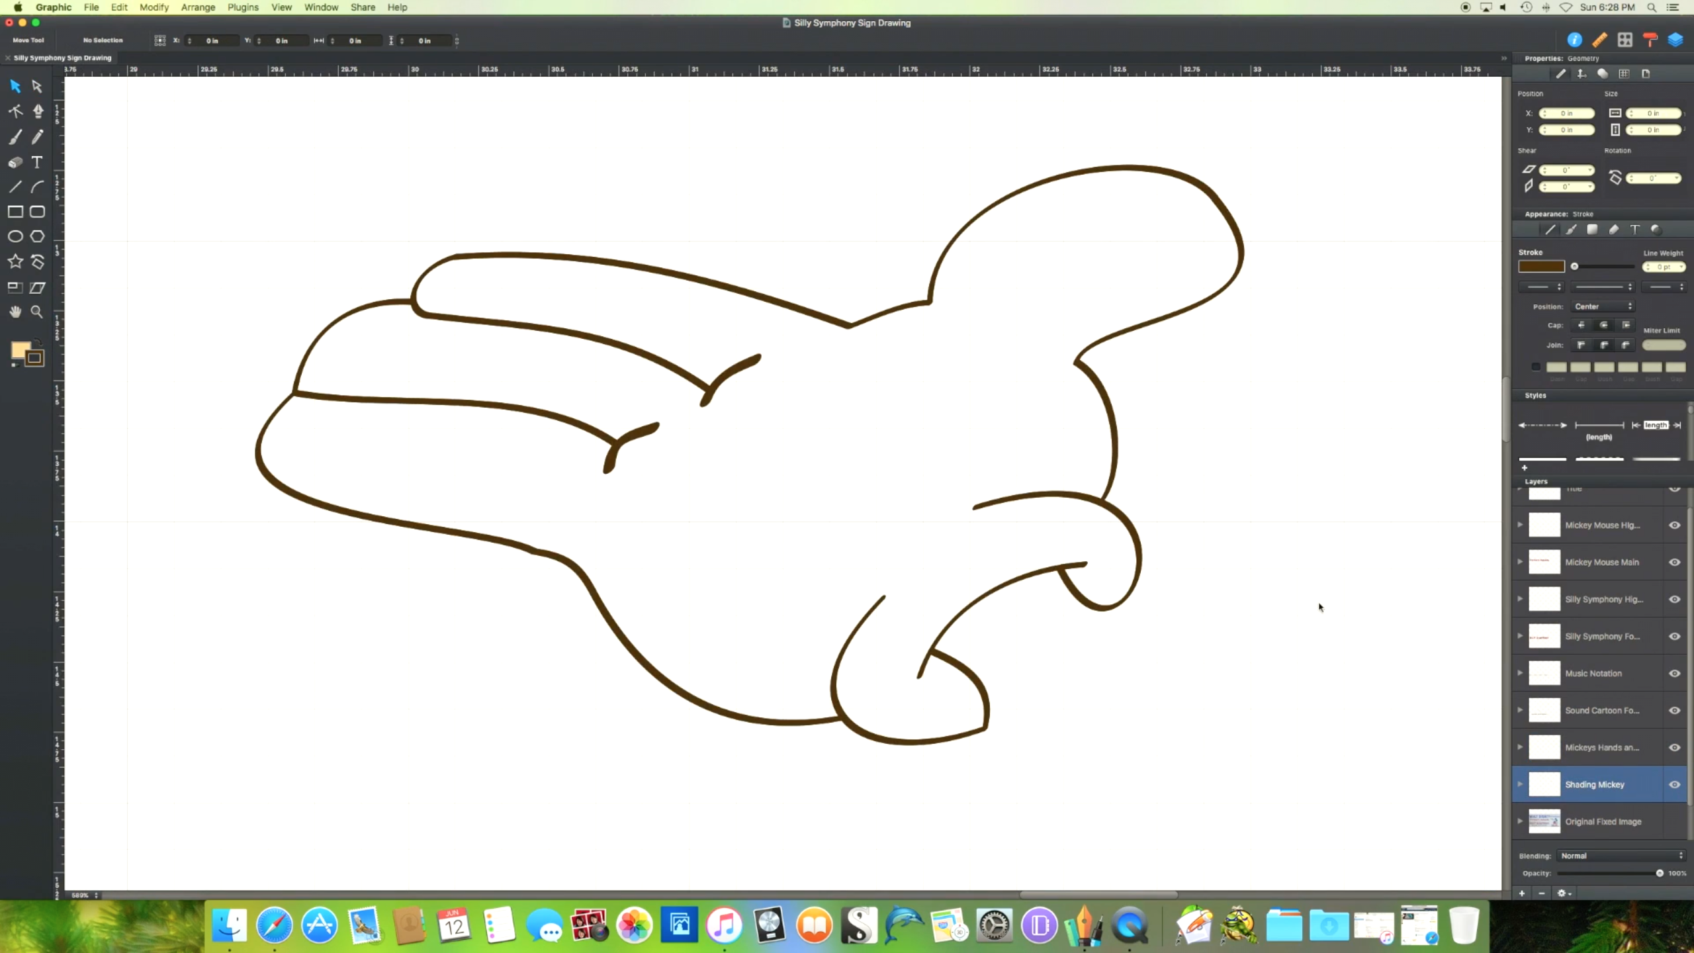Select the Move (arrow) tool
The image size is (1694, 953).
15,86
